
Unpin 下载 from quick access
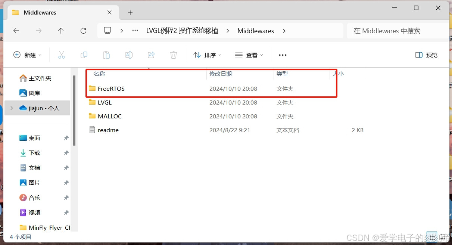(x=66, y=153)
